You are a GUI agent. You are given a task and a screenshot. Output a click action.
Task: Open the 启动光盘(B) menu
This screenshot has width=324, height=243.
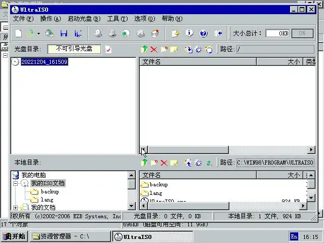pos(84,19)
